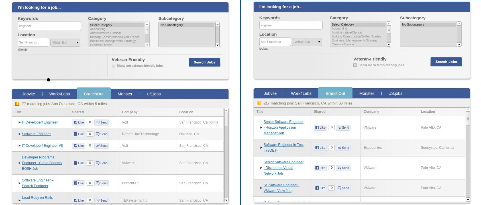481x205 pixels.
Task: Send the IT Developer/ Engineer VII job
Action: tap(102, 146)
